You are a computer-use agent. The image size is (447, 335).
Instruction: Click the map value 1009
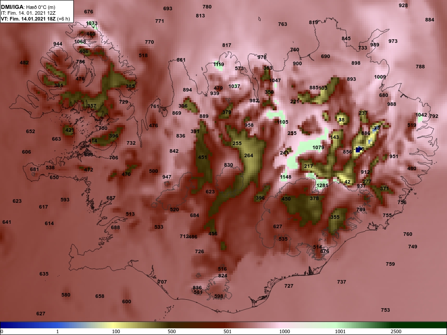tap(380, 77)
